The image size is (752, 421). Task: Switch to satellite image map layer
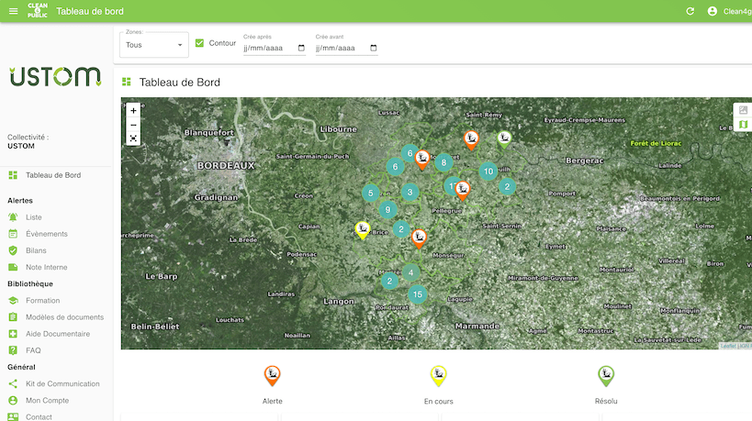coord(743,110)
